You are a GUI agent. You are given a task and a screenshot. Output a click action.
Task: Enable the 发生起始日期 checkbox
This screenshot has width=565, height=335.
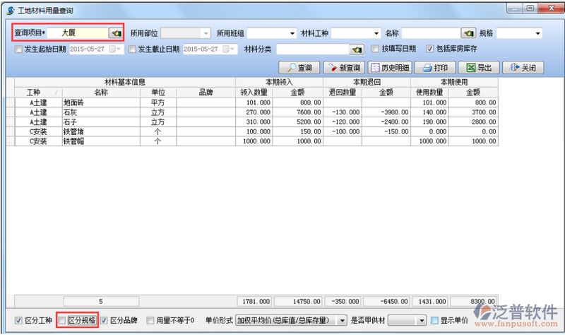tap(19, 49)
